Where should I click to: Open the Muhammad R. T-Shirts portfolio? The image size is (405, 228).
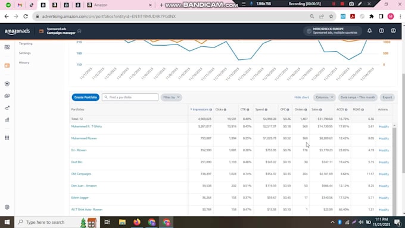coord(86,126)
